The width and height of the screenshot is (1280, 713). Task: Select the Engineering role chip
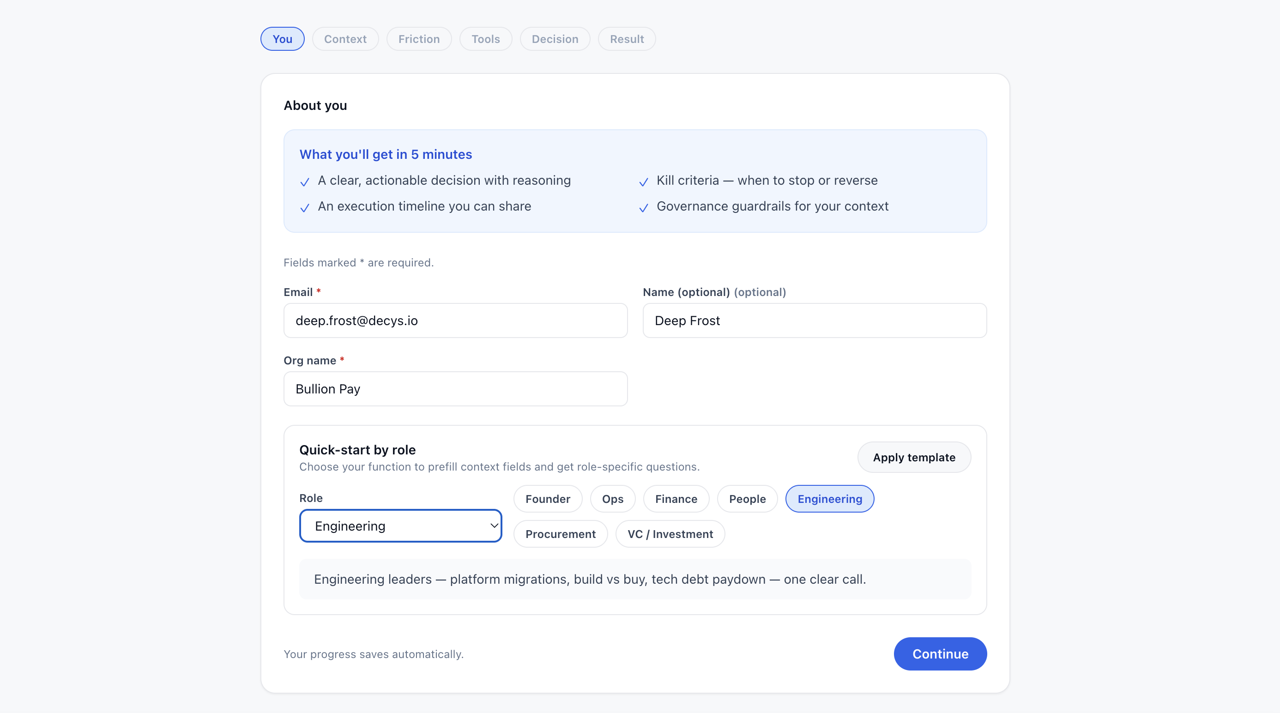829,499
